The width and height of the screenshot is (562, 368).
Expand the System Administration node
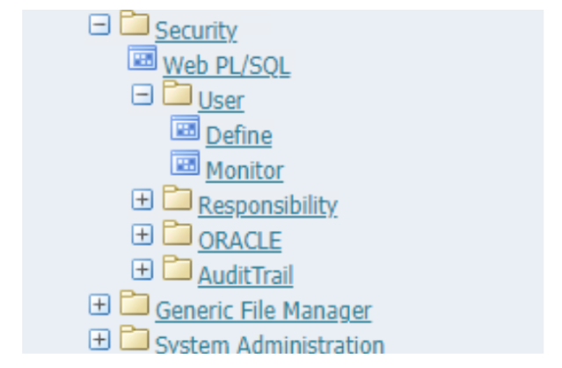[99, 339]
